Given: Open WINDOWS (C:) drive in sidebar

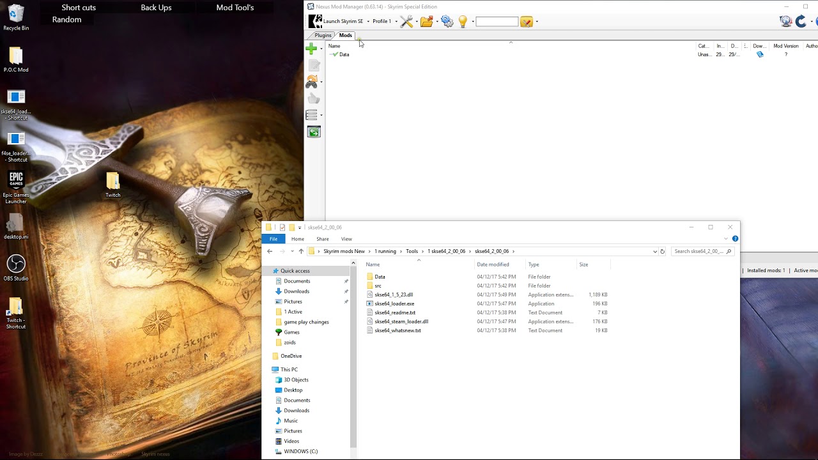Looking at the screenshot, I should 300,451.
